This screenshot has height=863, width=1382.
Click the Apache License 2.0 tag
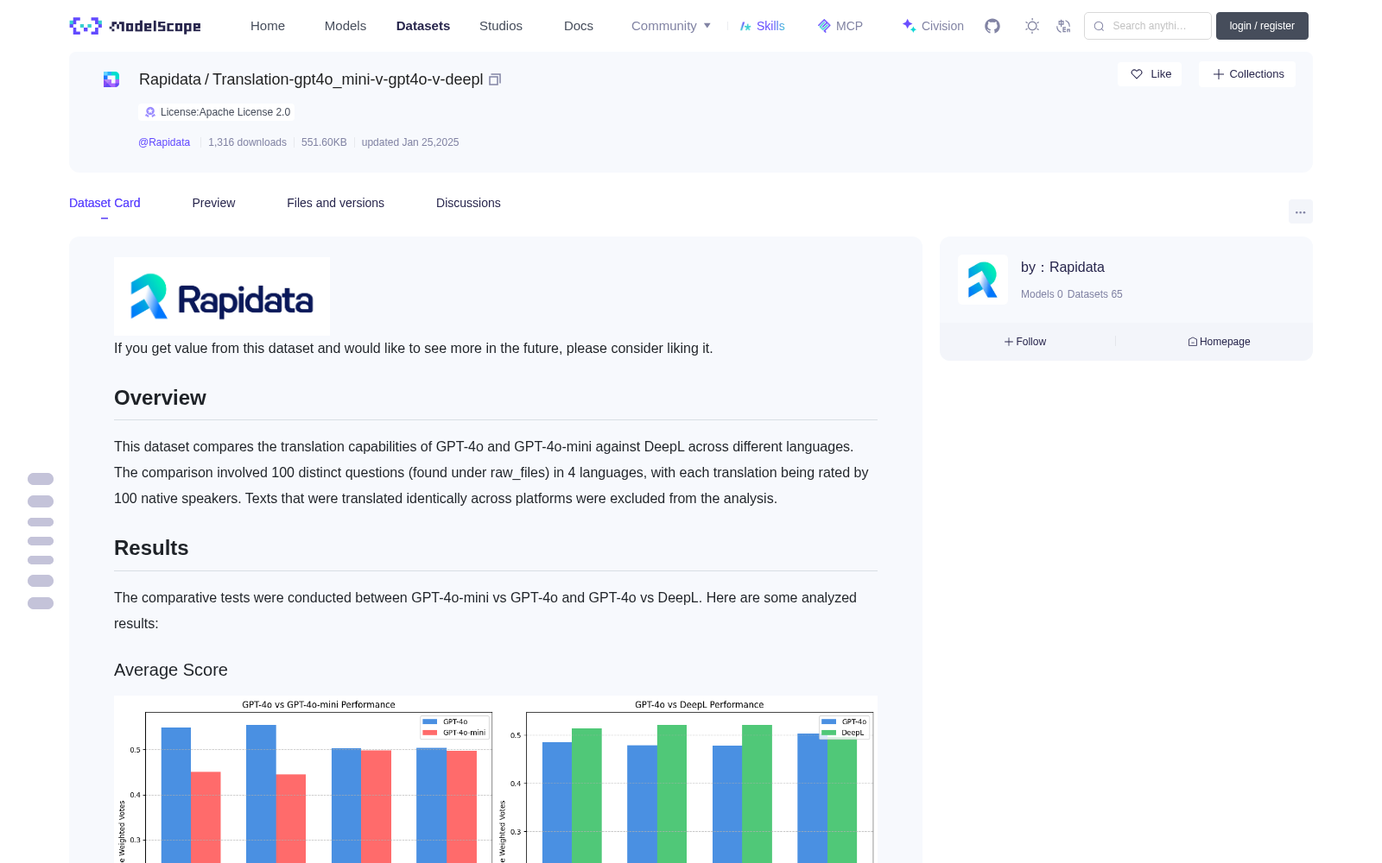(x=217, y=112)
